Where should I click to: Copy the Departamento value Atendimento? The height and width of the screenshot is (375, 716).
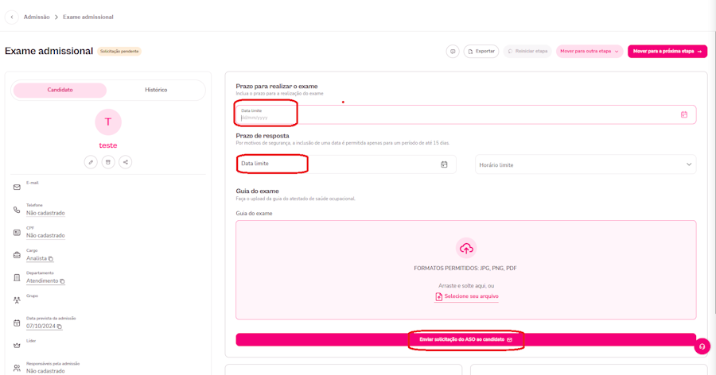[62, 281]
